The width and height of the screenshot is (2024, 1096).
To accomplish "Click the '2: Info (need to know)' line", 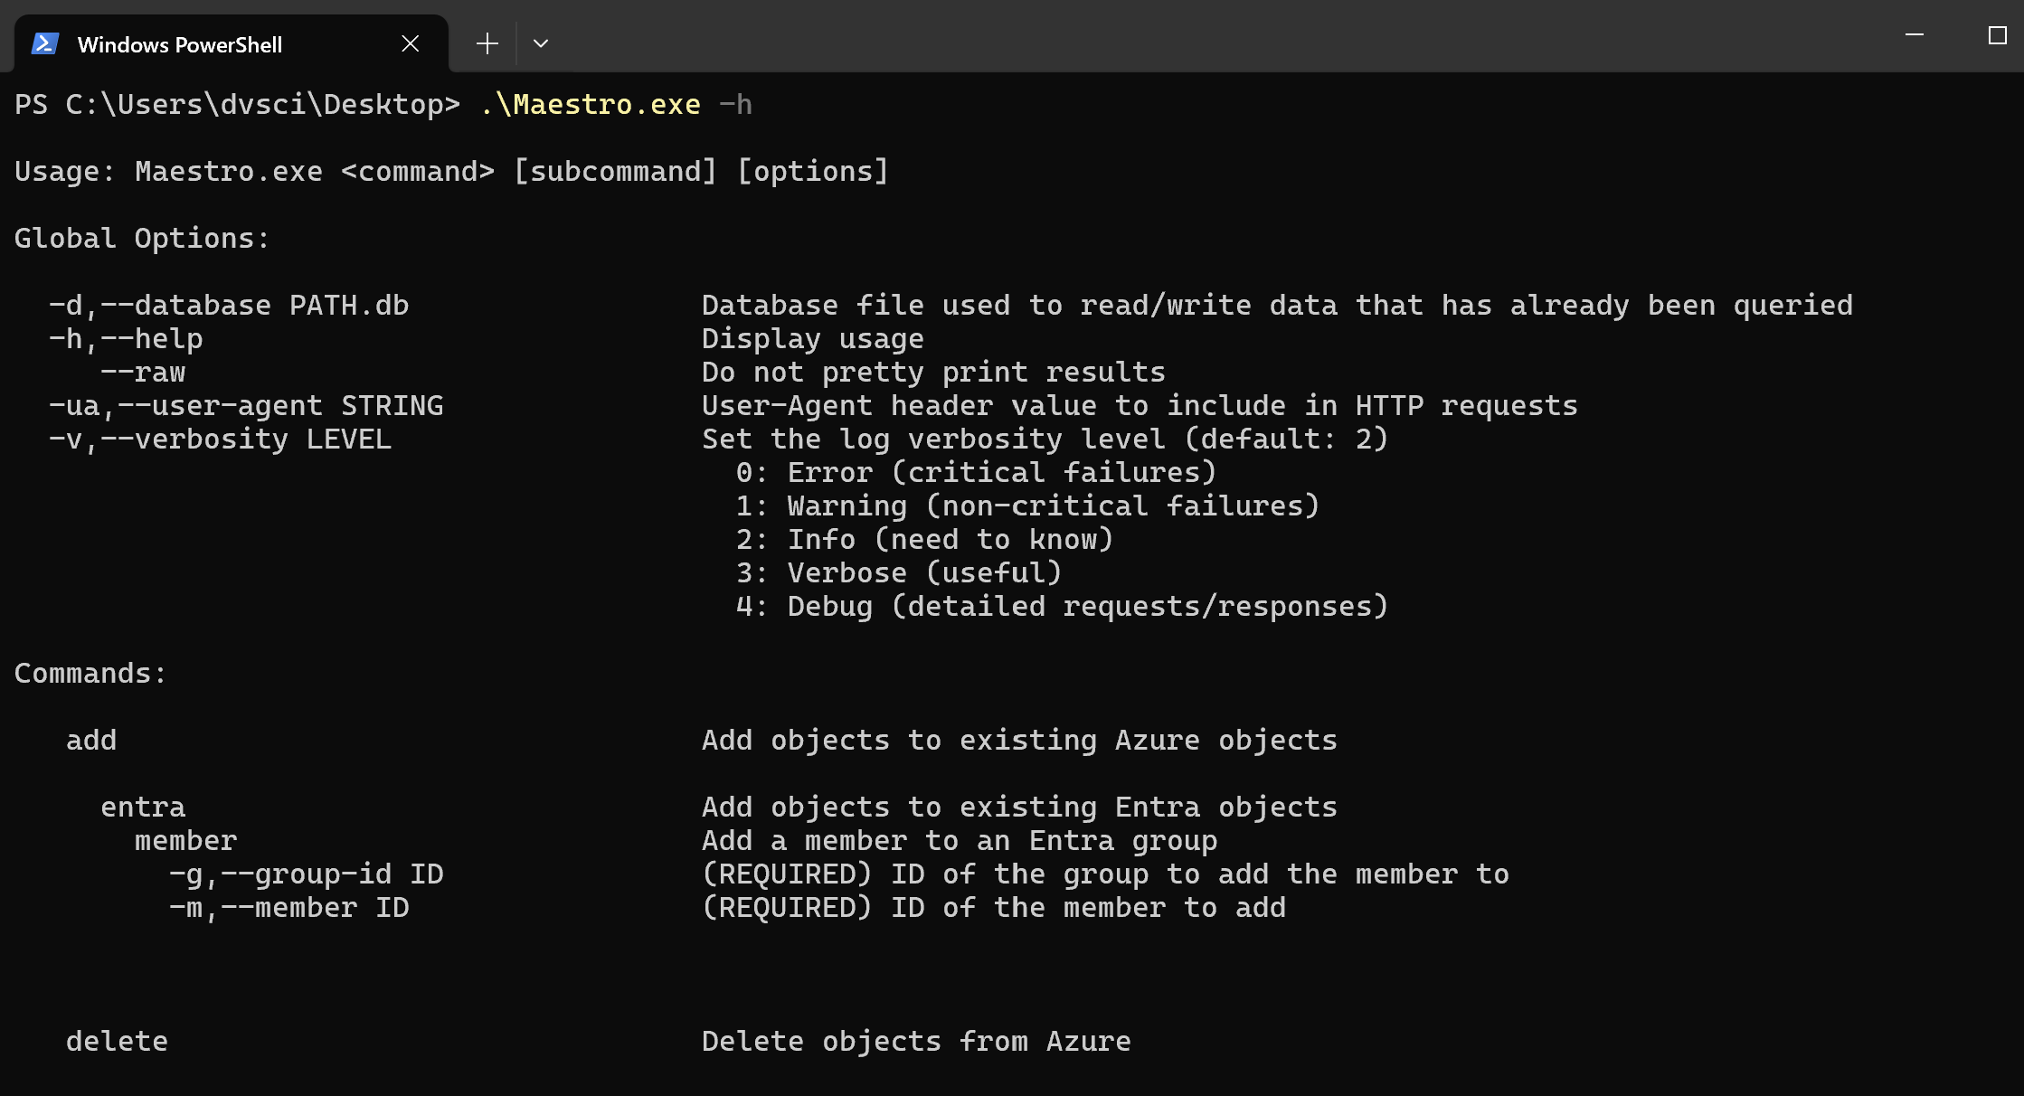I will (924, 540).
